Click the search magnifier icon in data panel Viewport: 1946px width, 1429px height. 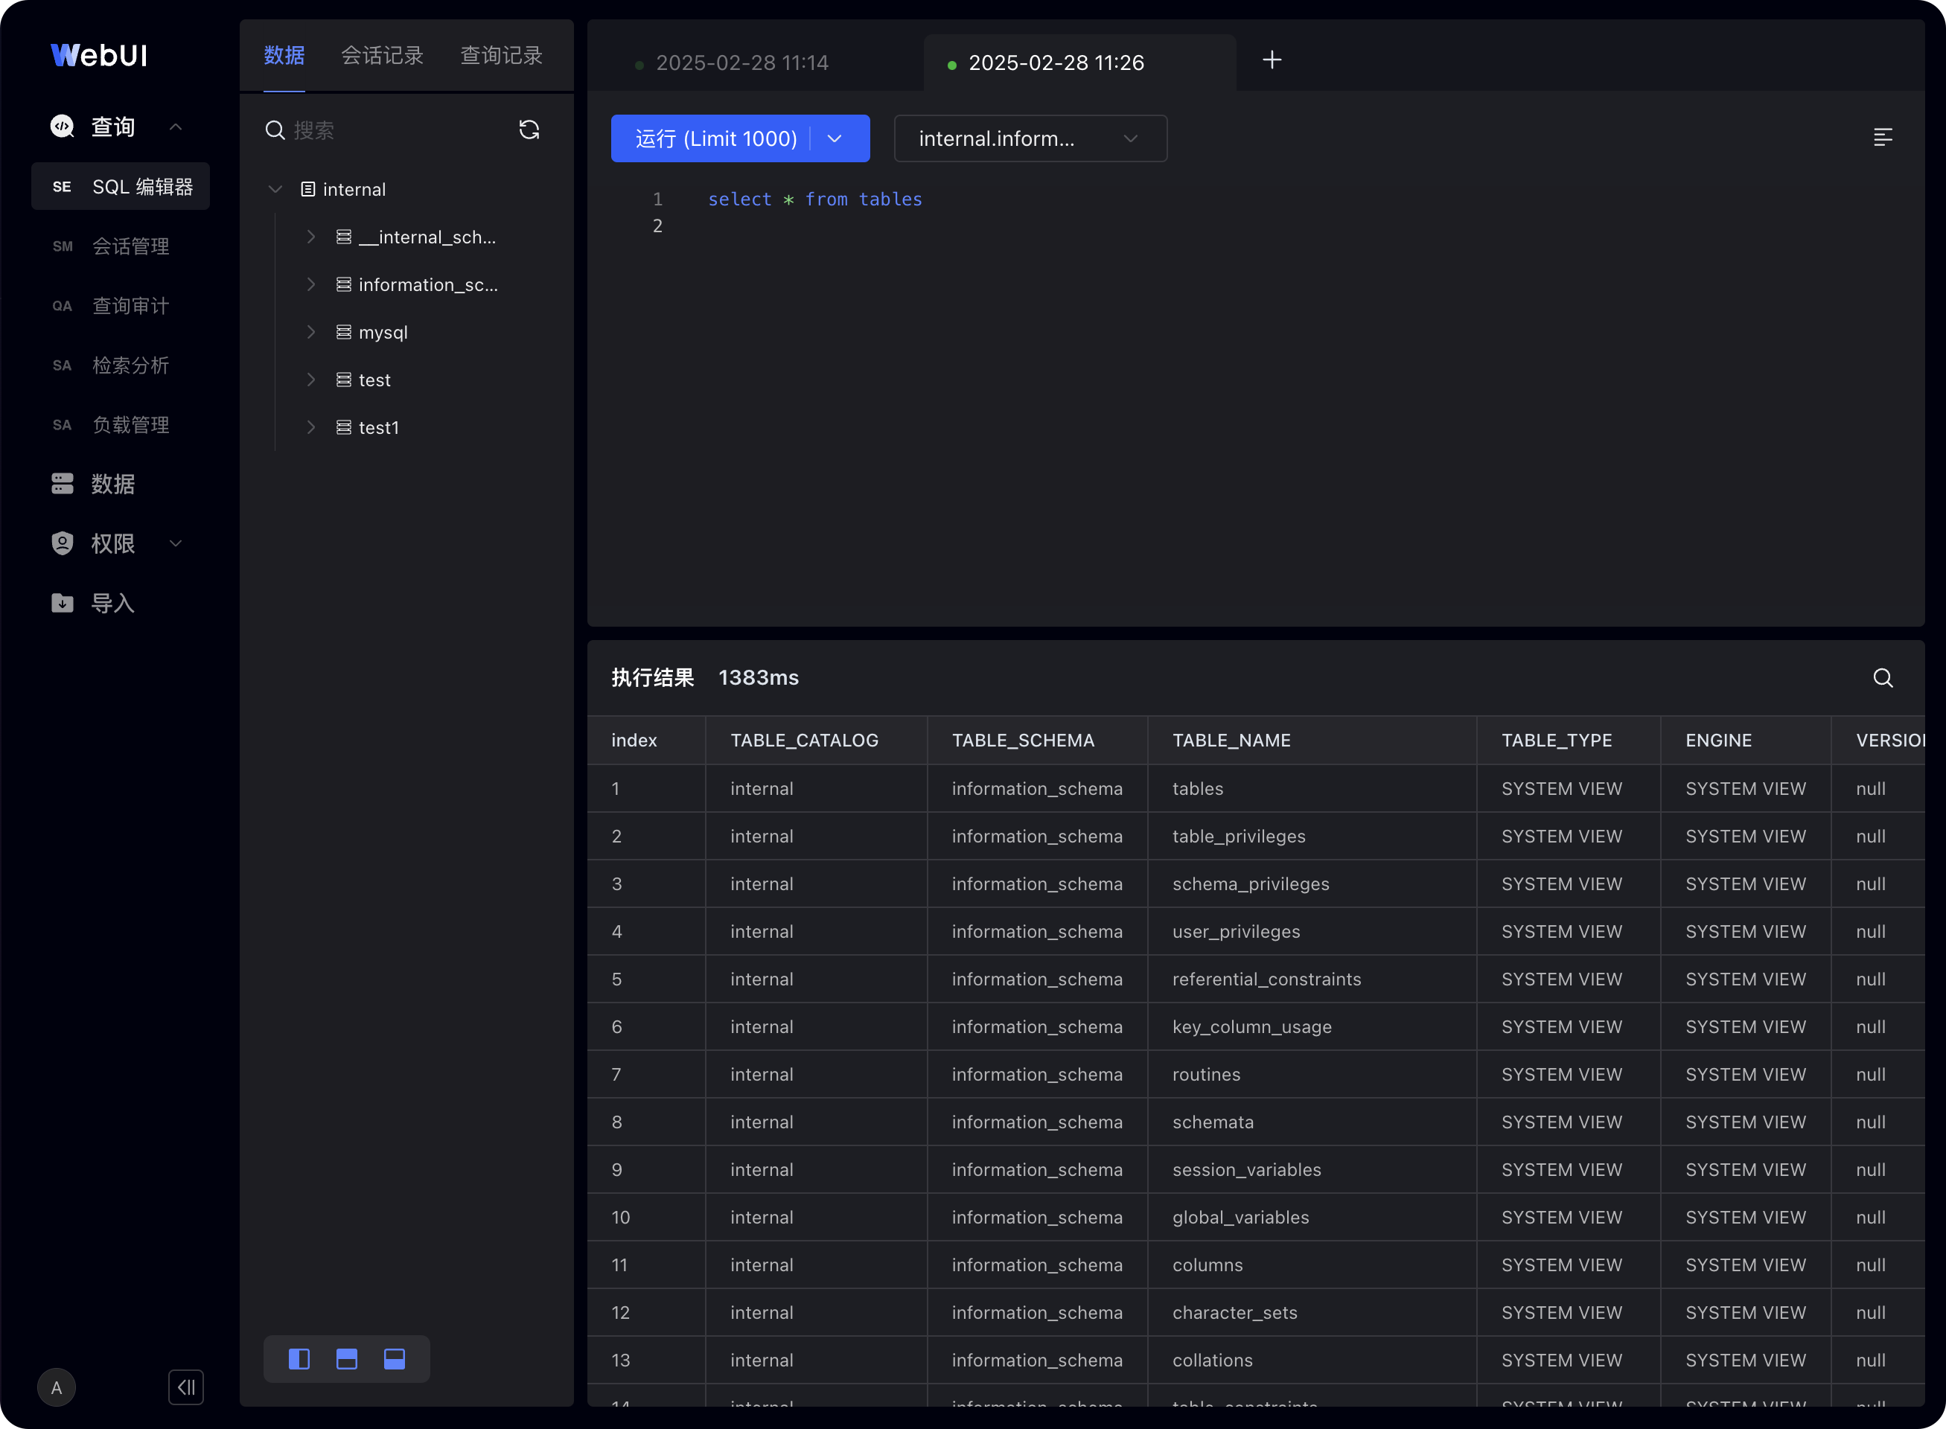click(x=275, y=130)
